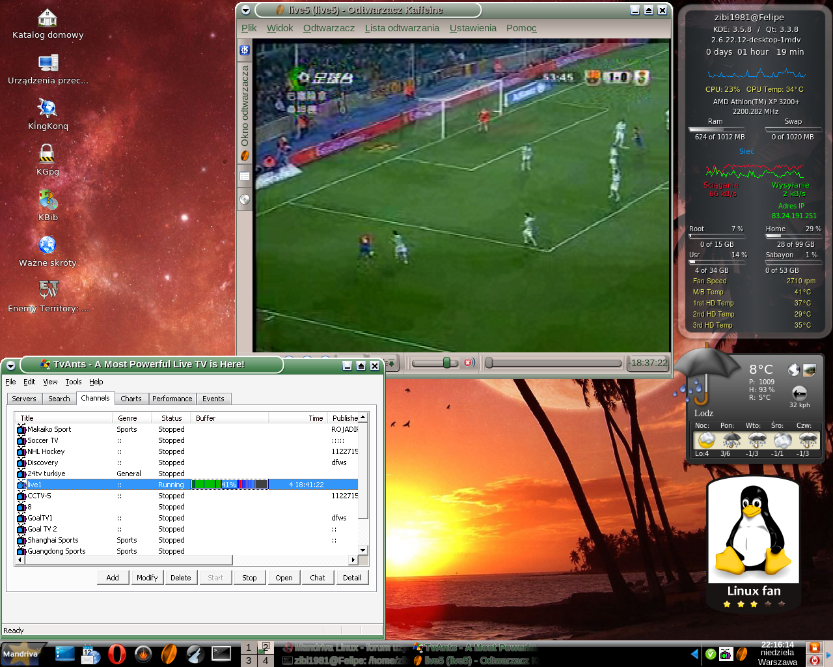Switch to virtual desktop 3 in pager

tap(249, 660)
